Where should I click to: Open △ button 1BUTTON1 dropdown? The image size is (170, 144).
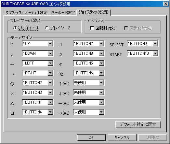(x=37, y=102)
